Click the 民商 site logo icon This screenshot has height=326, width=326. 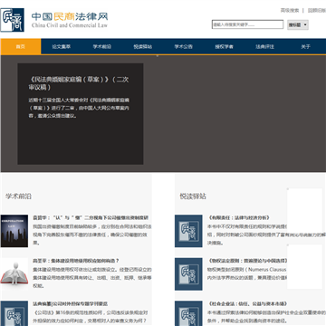click(12, 20)
